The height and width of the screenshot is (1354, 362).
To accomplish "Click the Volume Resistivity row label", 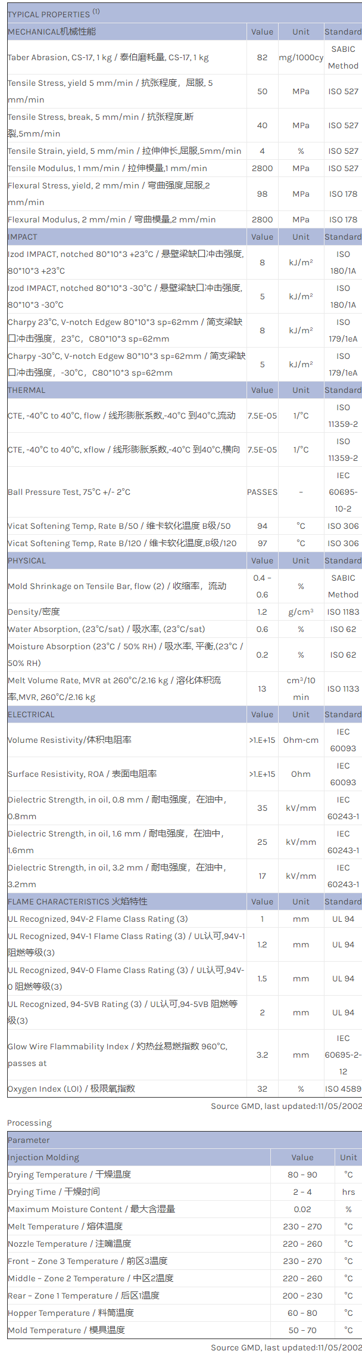I will (x=70, y=740).
